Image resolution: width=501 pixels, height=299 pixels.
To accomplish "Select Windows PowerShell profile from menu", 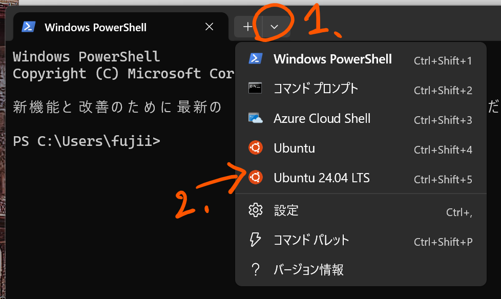I will tap(332, 59).
